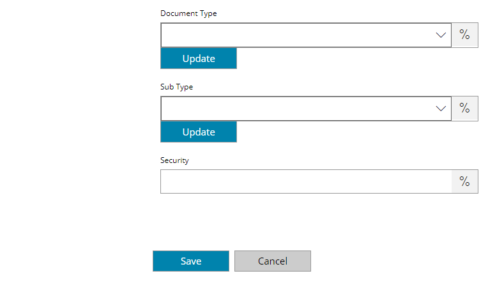Focus the Security text input
The image size is (488, 285).
306,181
